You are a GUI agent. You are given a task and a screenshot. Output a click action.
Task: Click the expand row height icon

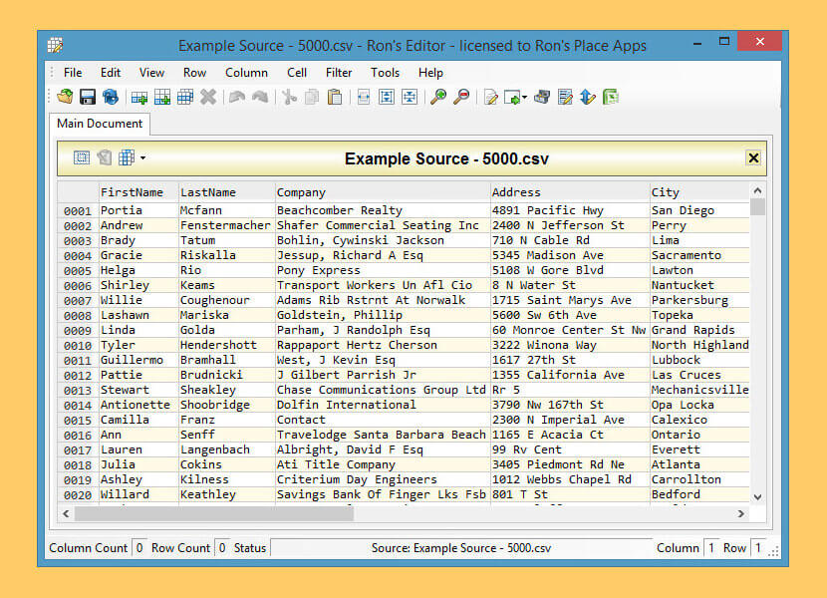click(x=386, y=97)
